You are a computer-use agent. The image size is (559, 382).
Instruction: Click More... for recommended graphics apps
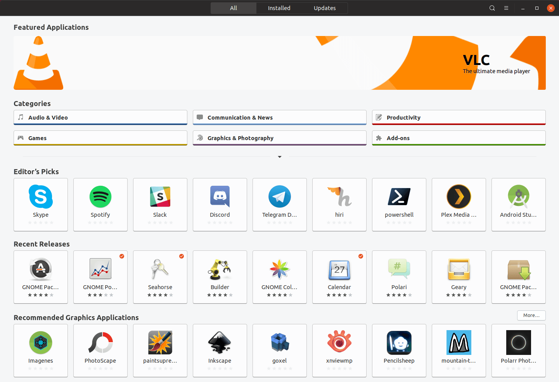coord(531,315)
